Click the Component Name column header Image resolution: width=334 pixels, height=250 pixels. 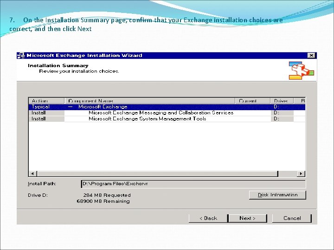(x=150, y=101)
